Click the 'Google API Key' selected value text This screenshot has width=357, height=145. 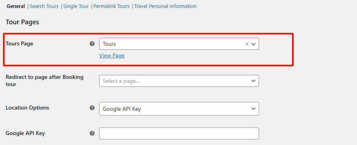(122, 109)
